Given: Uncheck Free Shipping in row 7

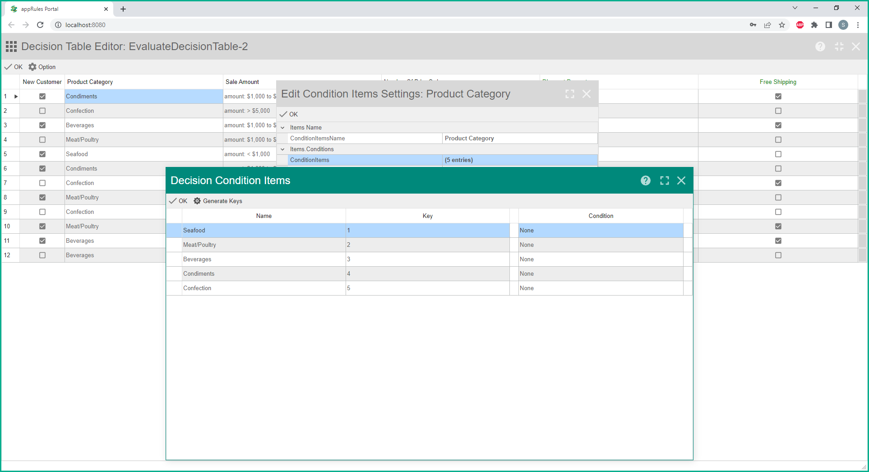Looking at the screenshot, I should [x=778, y=183].
